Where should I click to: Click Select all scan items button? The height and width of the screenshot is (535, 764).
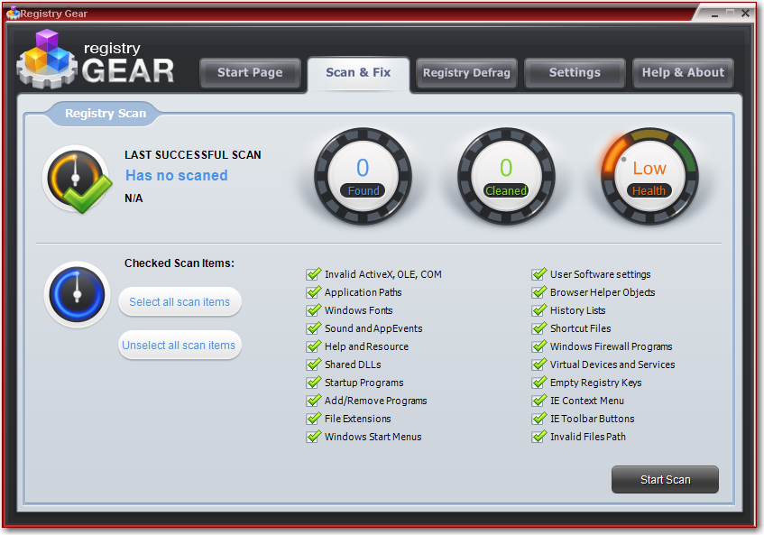click(179, 301)
